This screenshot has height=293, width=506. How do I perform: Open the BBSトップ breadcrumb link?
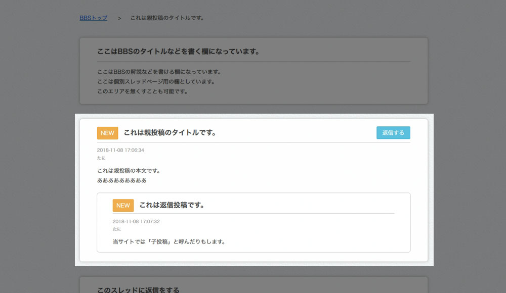point(93,18)
